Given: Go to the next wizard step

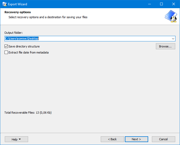Looking at the screenshot, I should (136, 139).
